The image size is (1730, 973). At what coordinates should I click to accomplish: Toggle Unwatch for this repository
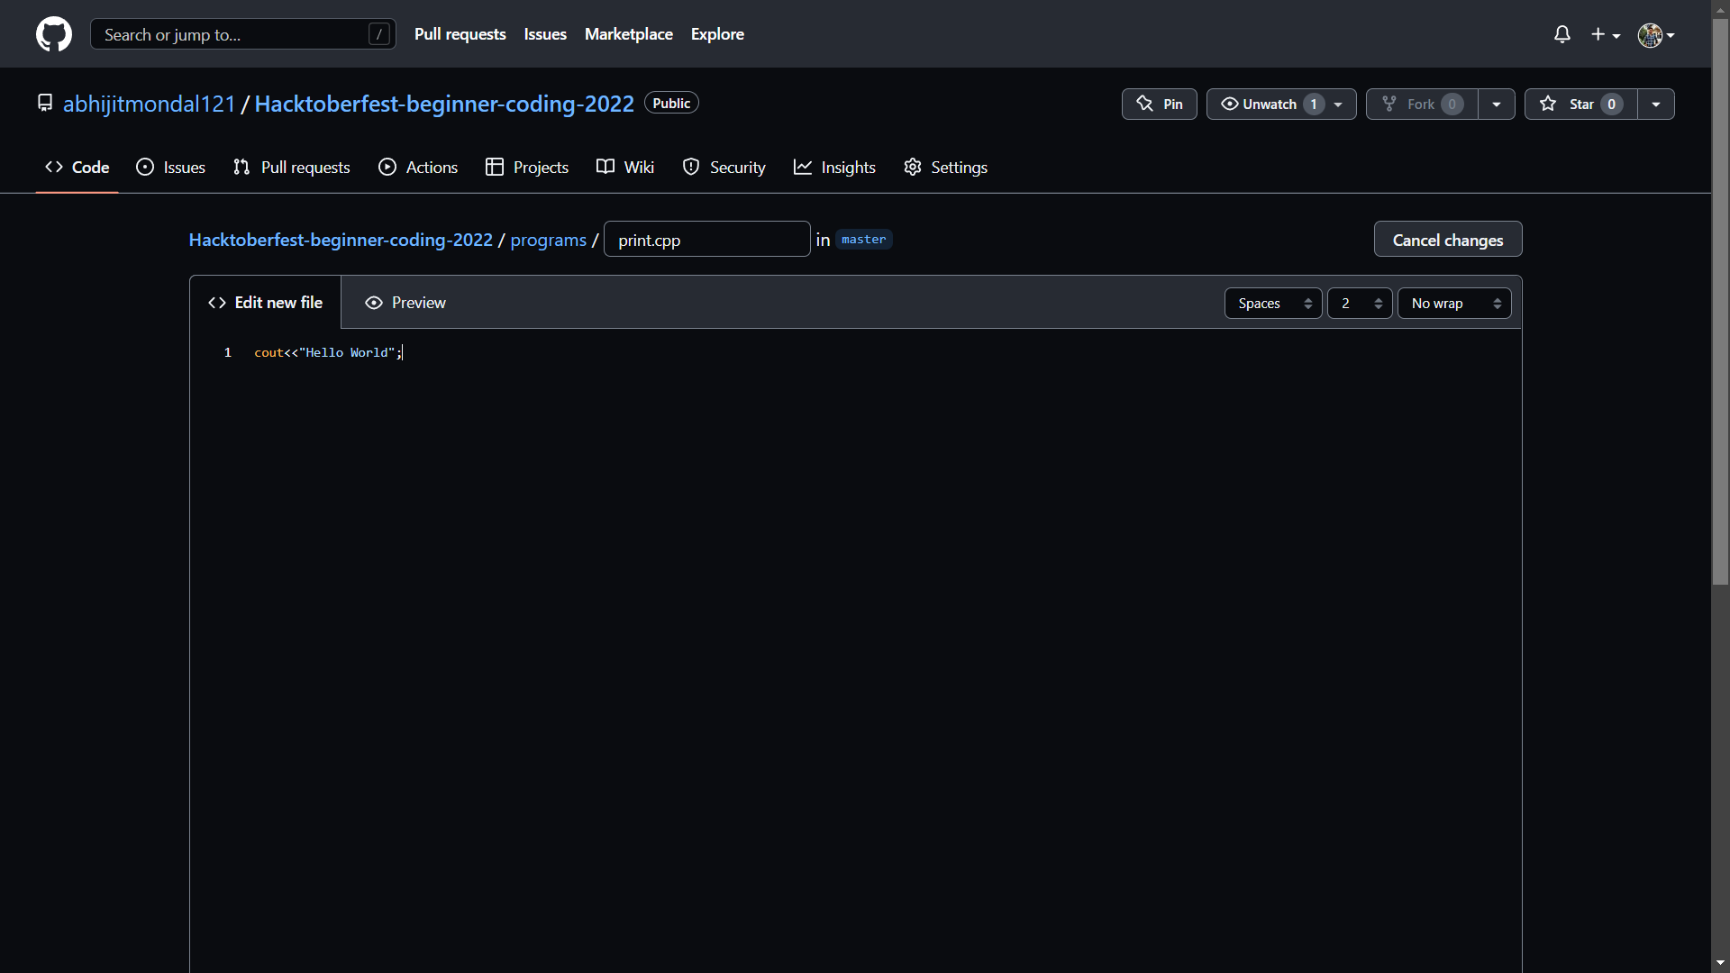point(1270,104)
